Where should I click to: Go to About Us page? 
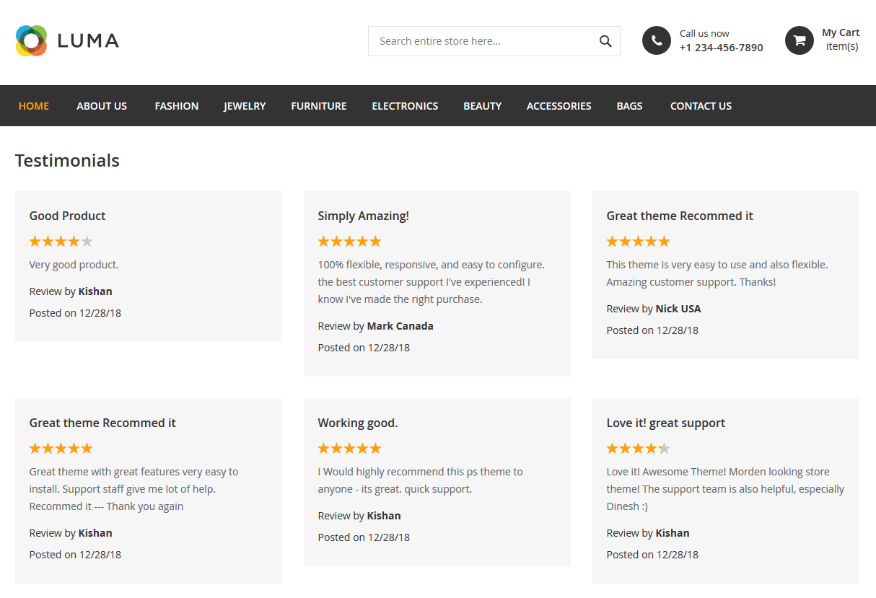pos(102,106)
